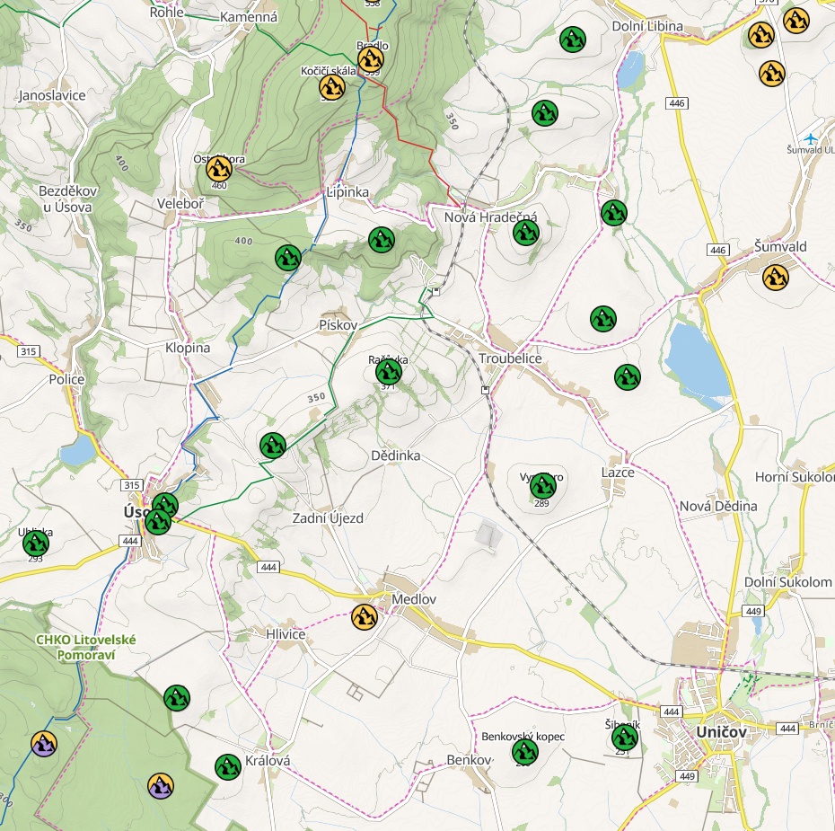Click the green marker beside Nová Hradečná
Screen dimensions: 835x831
tap(526, 233)
